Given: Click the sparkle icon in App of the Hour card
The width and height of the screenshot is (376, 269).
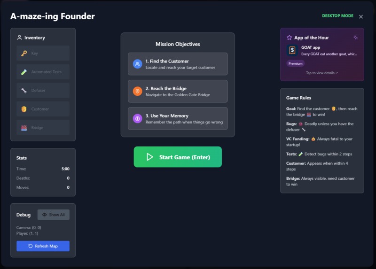Looking at the screenshot, I should pyautogui.click(x=356, y=38).
